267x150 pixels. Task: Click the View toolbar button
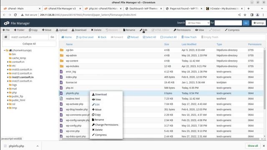coord(199,30)
